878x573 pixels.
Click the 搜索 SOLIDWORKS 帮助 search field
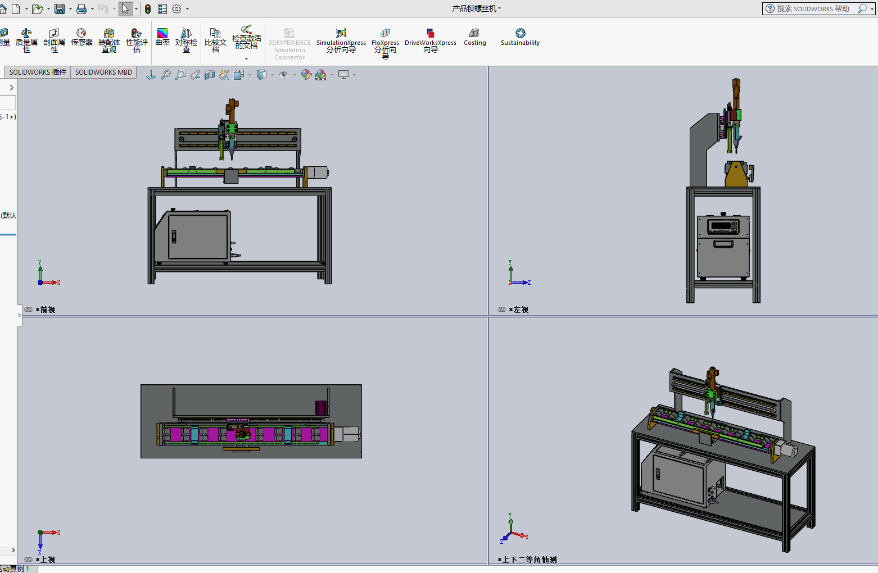click(812, 8)
